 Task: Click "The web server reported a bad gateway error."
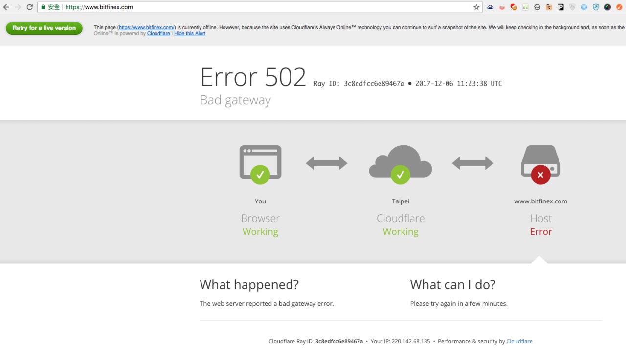(x=267, y=304)
